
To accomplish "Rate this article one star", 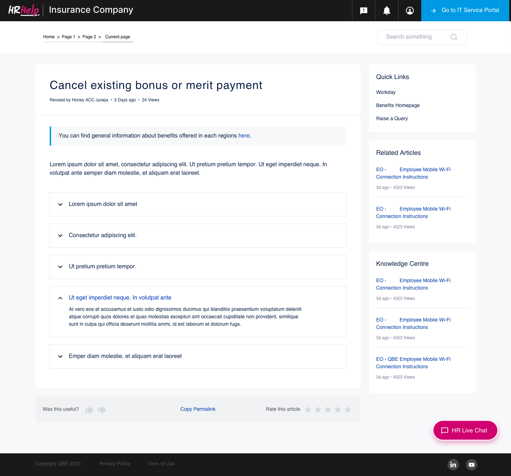I will [x=308, y=409].
